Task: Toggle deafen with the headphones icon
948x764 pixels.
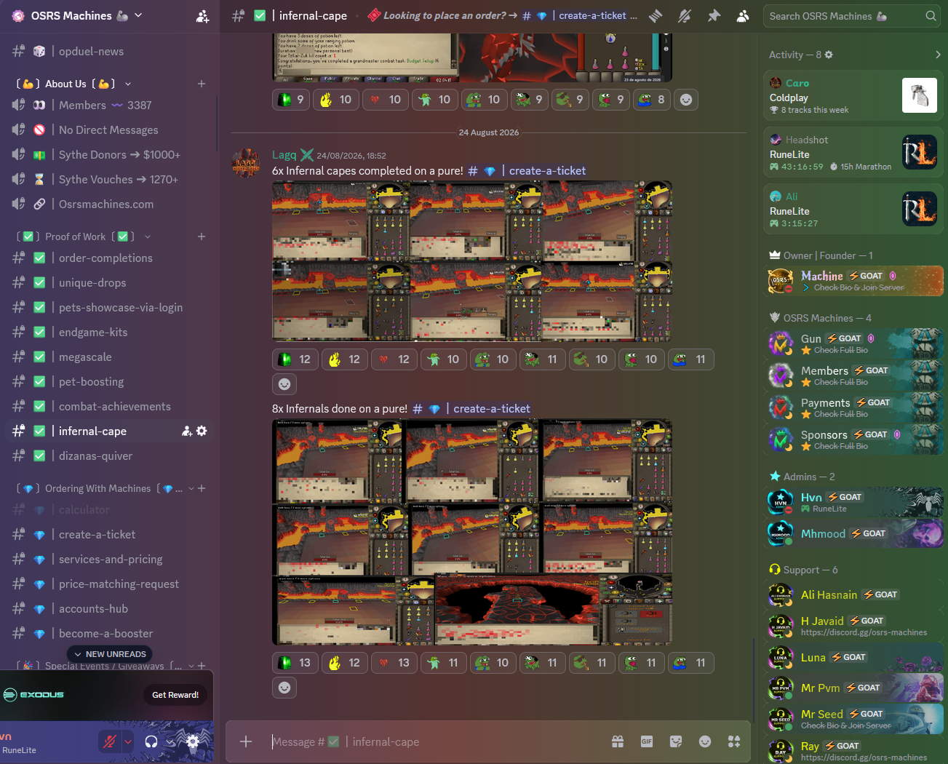Action: tap(151, 741)
